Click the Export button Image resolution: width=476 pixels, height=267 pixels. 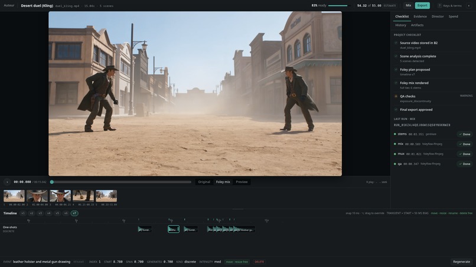pos(422,5)
